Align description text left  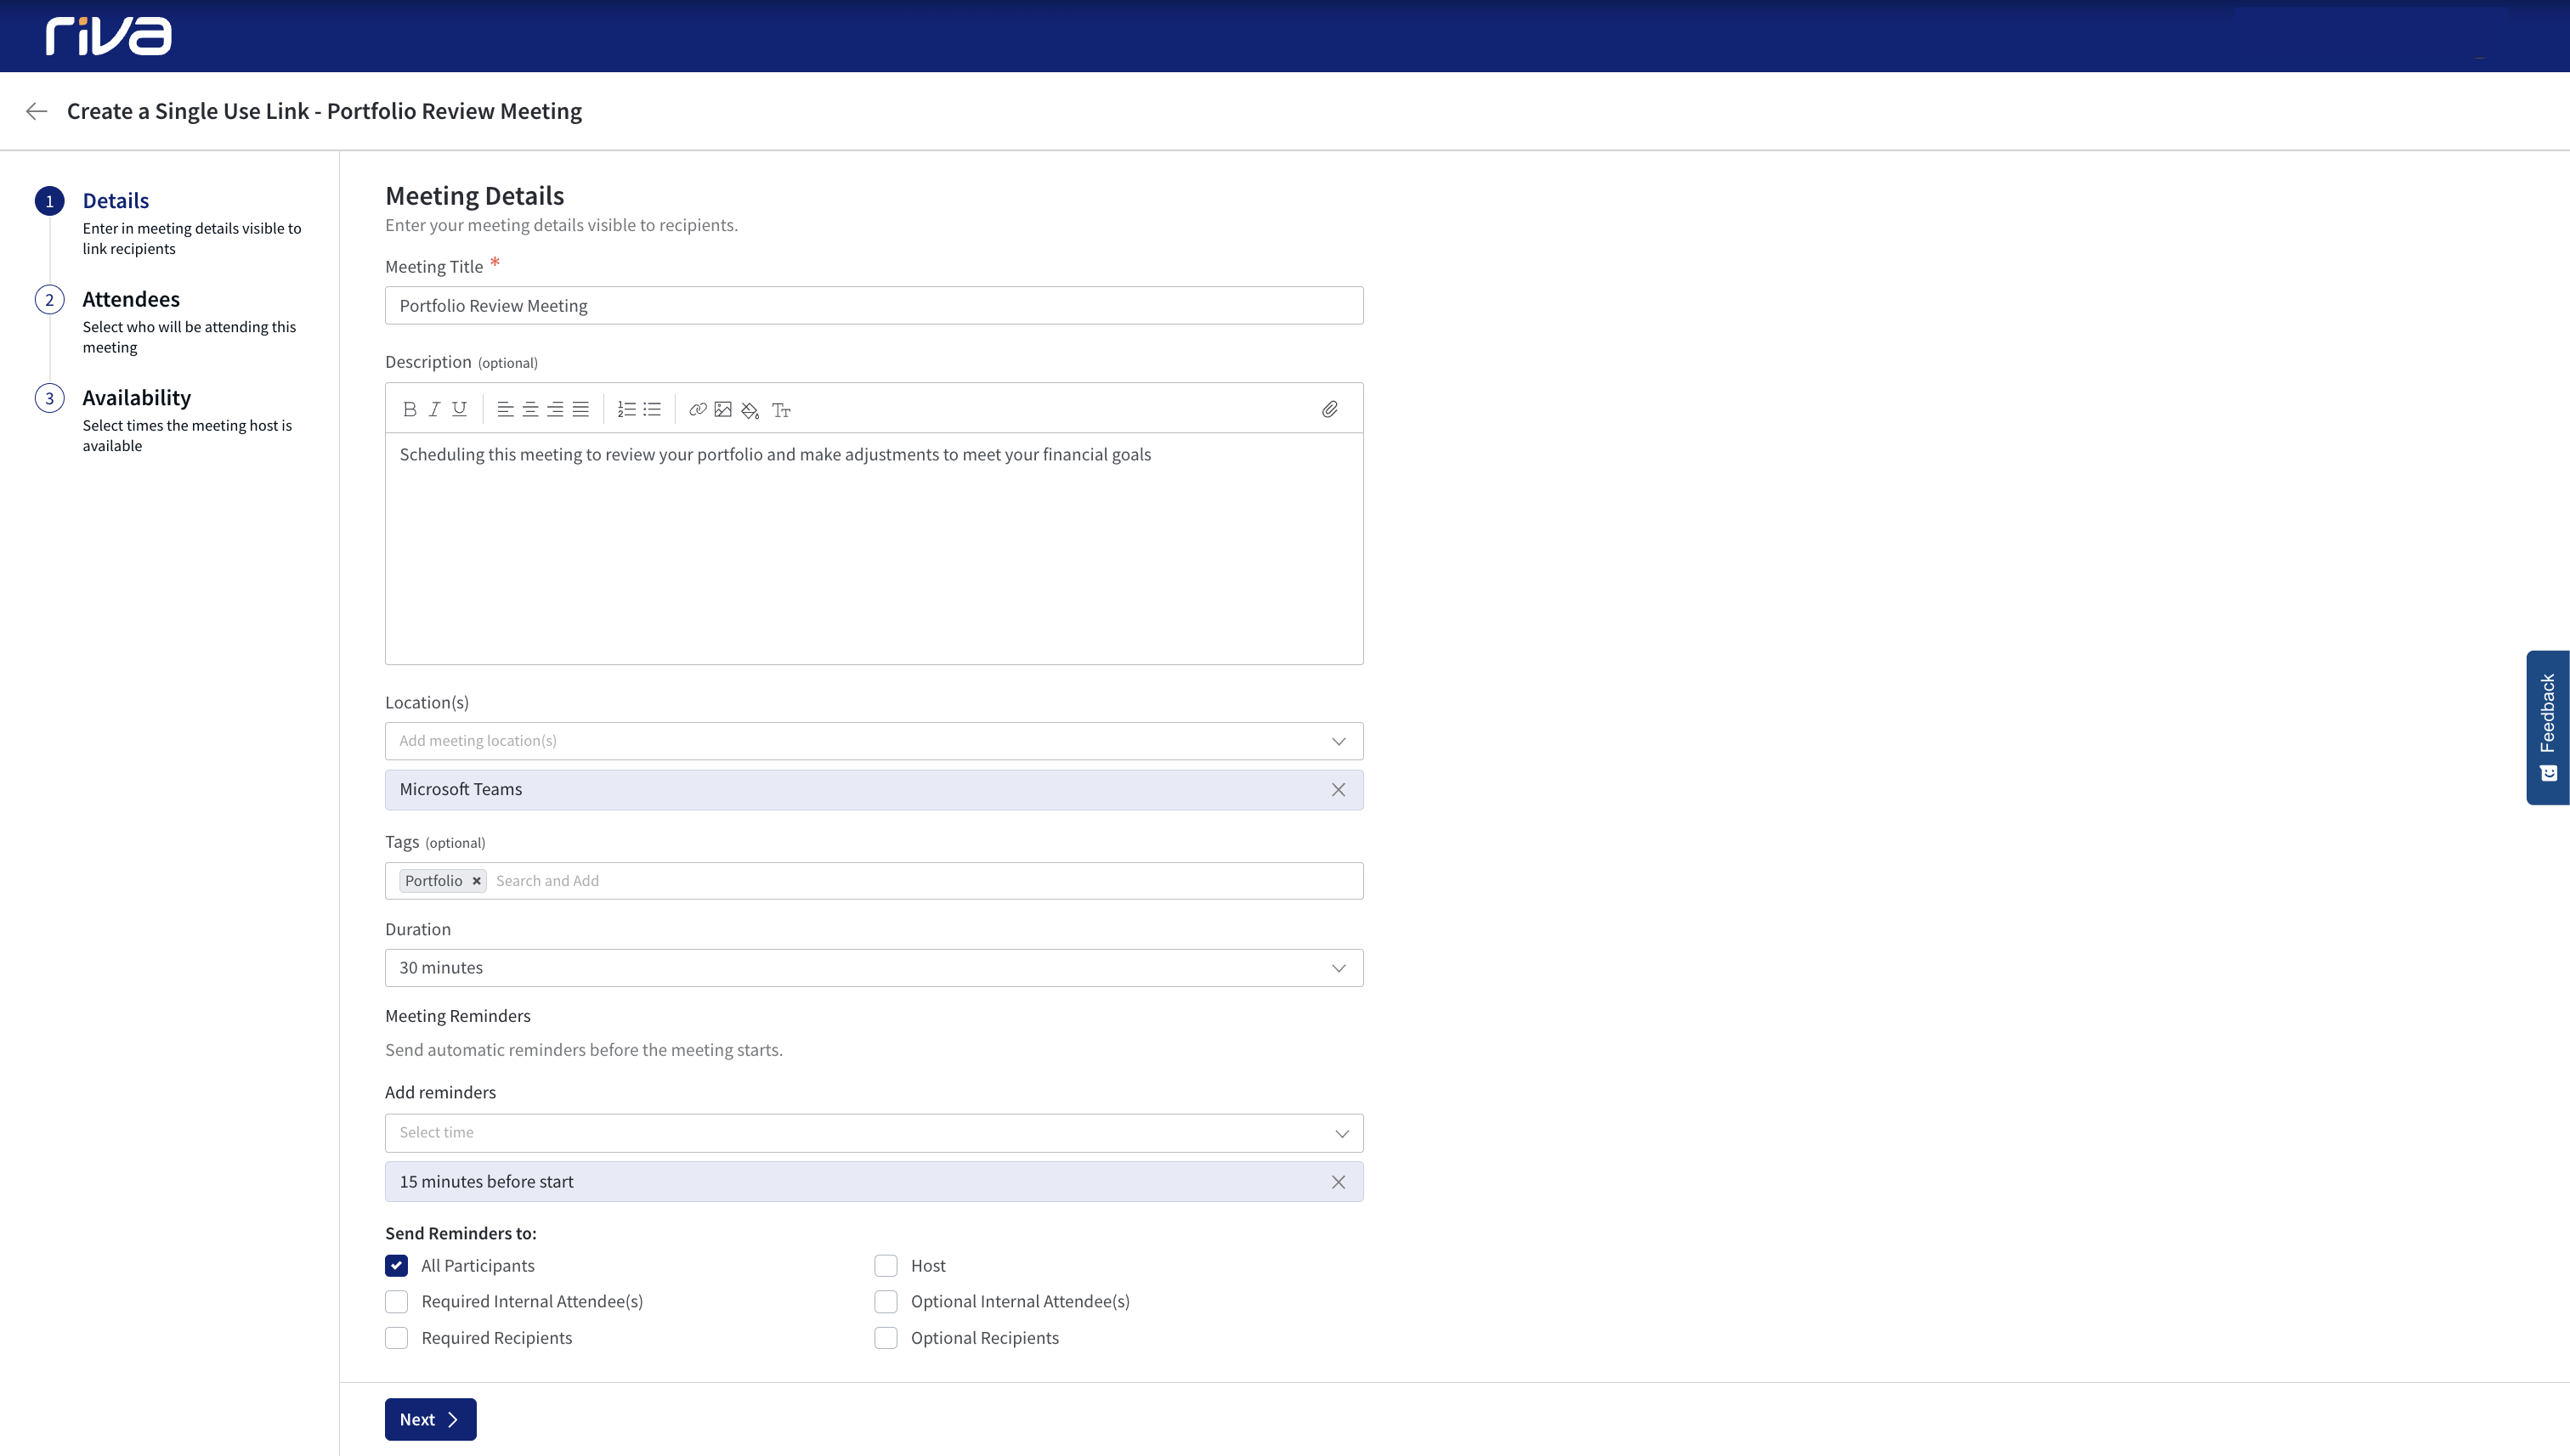pyautogui.click(x=505, y=409)
